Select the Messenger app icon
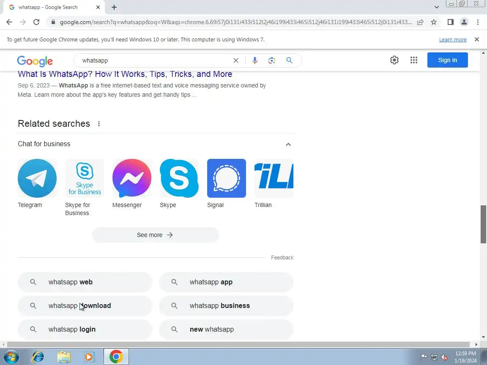 pos(132,178)
